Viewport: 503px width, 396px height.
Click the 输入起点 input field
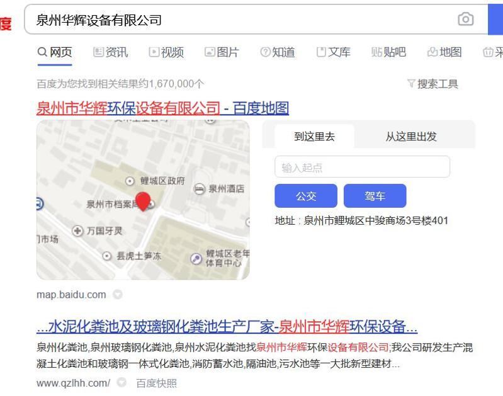click(x=362, y=167)
